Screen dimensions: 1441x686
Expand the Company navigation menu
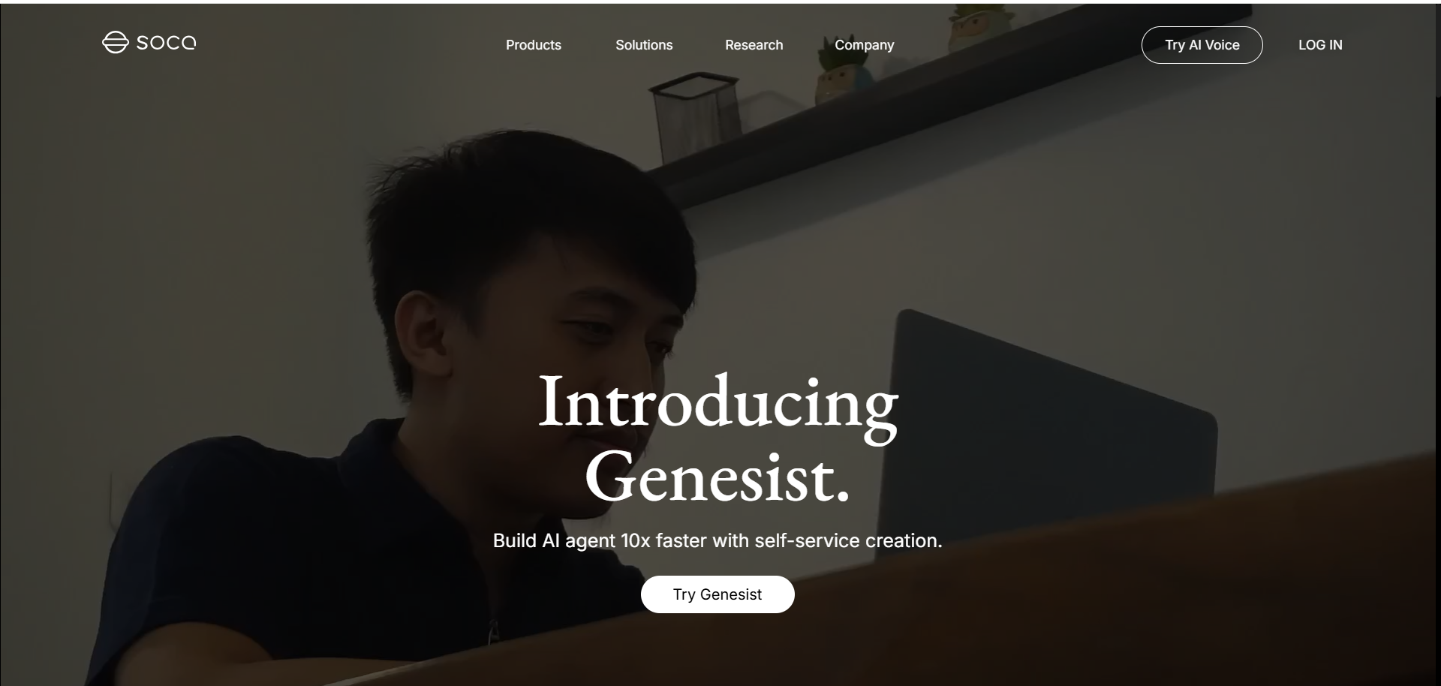[x=864, y=45]
